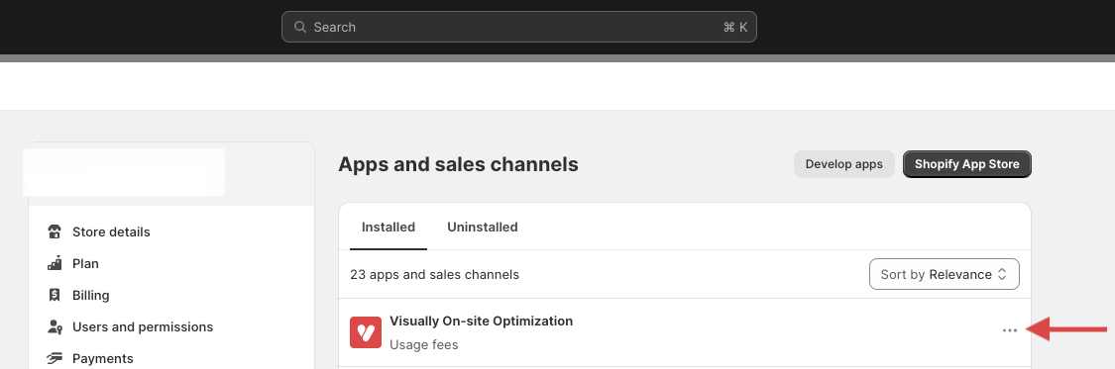1115x369 pixels.
Task: Click the Plan icon in settings sidebar
Action: (55, 263)
